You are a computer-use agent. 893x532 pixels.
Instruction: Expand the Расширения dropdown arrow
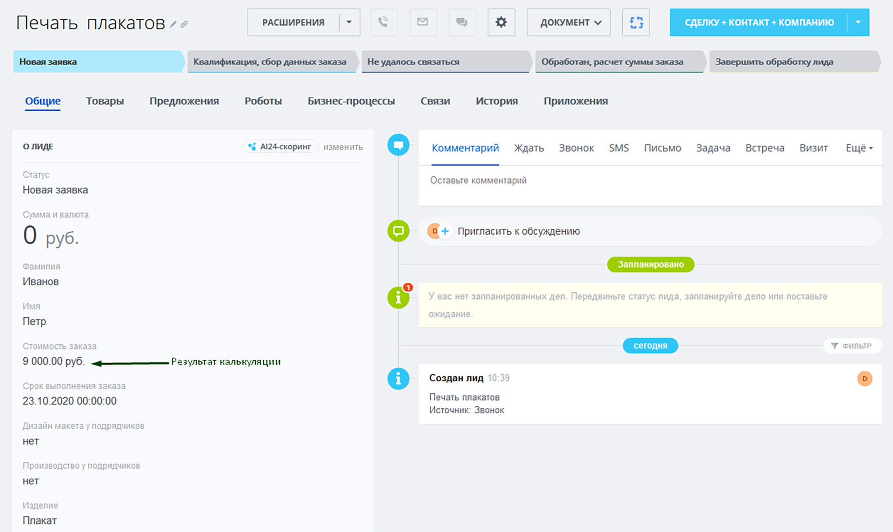[349, 22]
